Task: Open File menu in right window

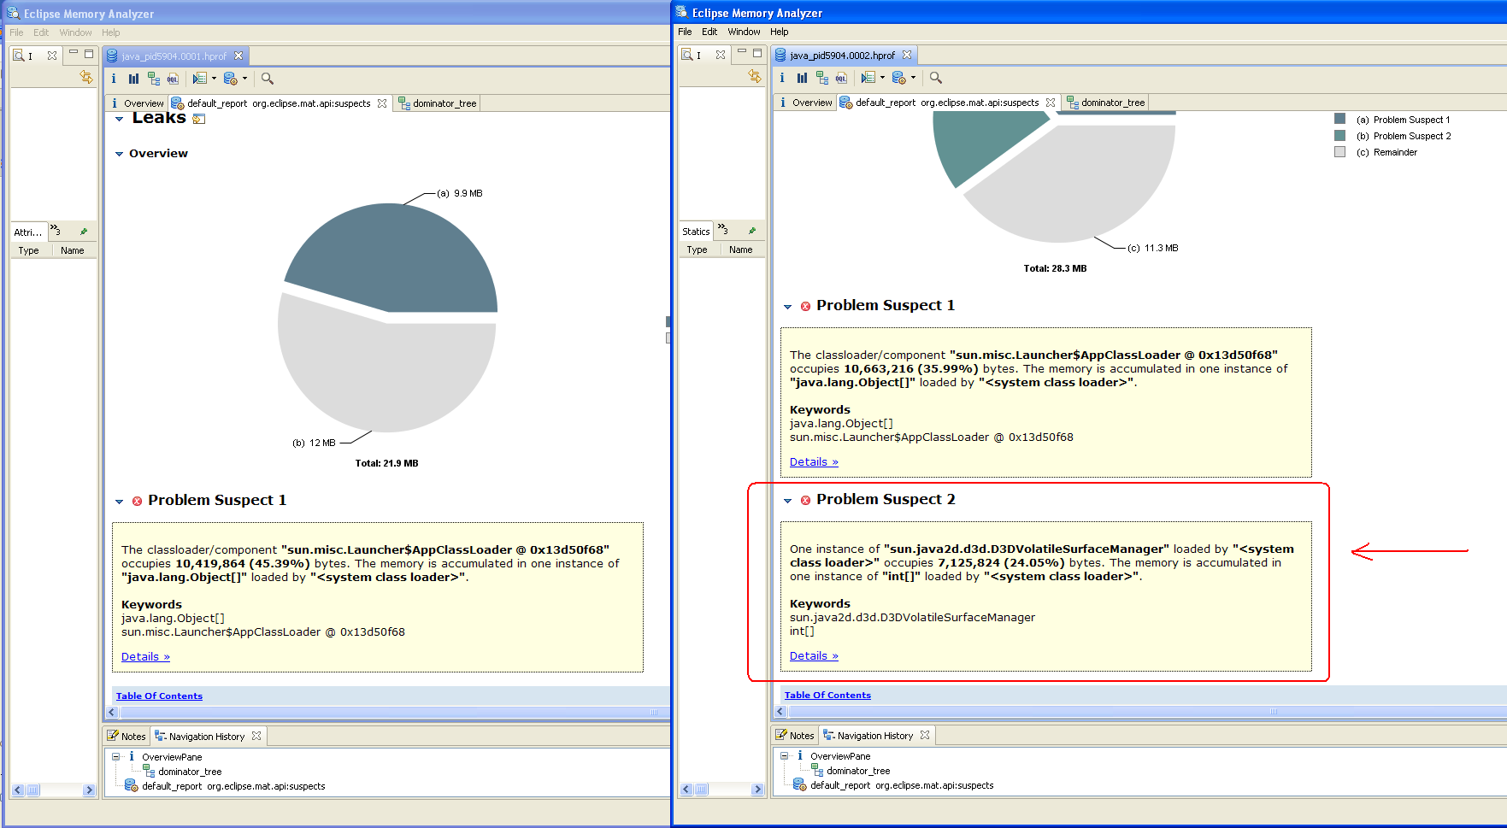Action: click(686, 32)
